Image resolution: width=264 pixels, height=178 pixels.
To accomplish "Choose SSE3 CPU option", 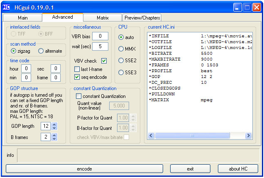I will click(127, 73).
